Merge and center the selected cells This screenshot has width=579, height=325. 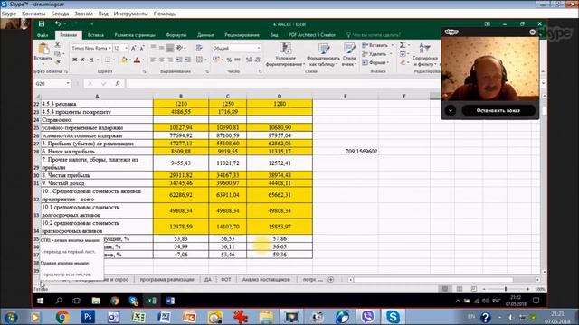(x=199, y=60)
